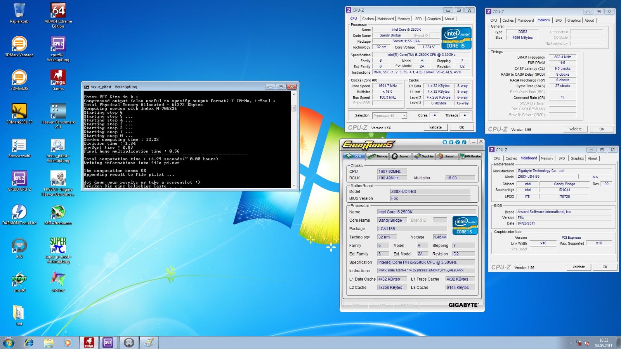Open SPD tab in CPU-Z Mainboard window
The width and height of the screenshot is (621, 349).
(x=562, y=158)
